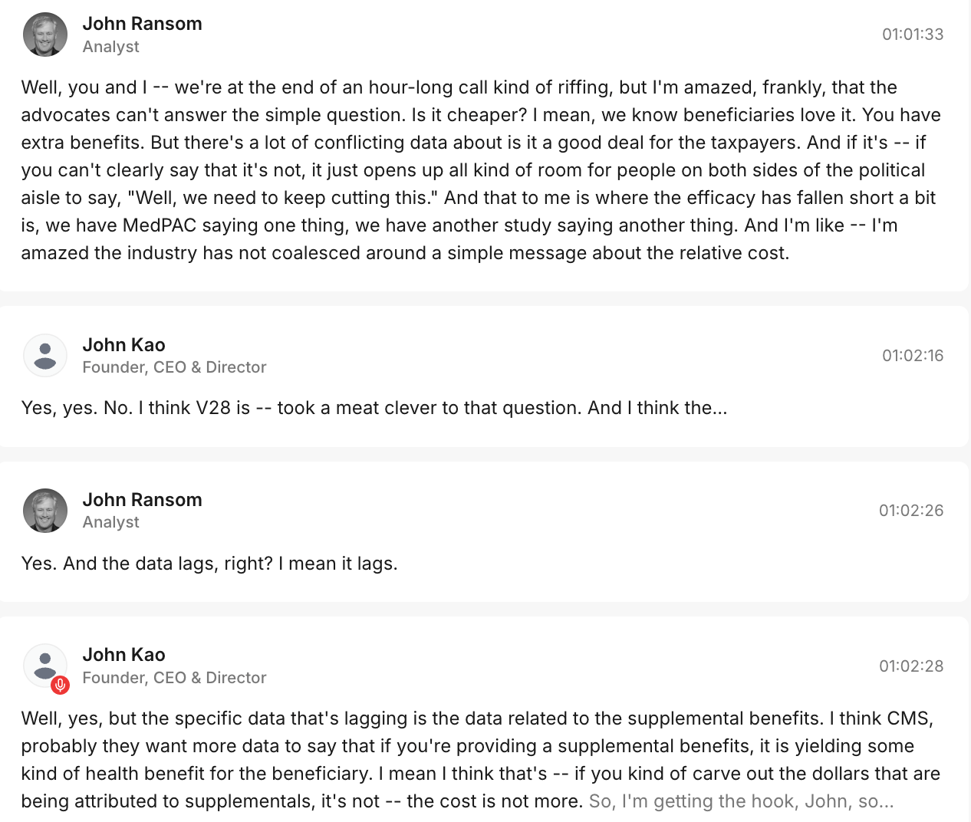
Task: Select the John Kao name on the 01:02:28 entry
Action: pyautogui.click(x=123, y=655)
